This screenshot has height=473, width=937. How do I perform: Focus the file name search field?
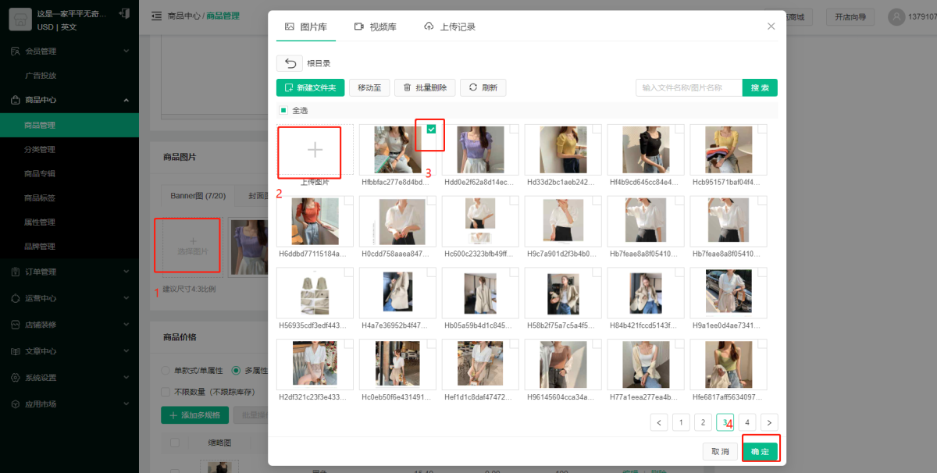coord(688,87)
